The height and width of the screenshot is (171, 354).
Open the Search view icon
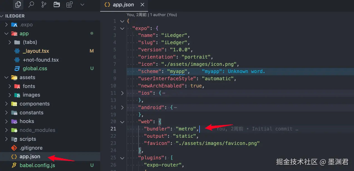pyautogui.click(x=31, y=5)
